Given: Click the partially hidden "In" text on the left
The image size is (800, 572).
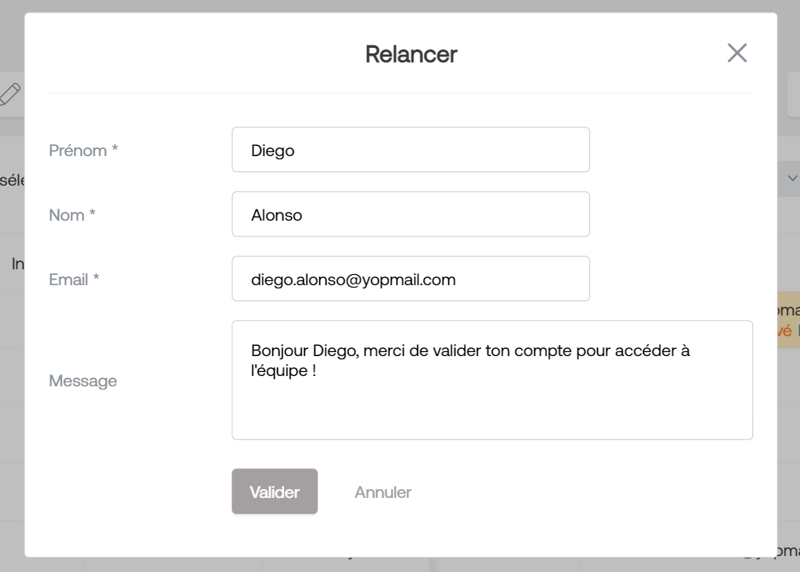Looking at the screenshot, I should click(18, 264).
